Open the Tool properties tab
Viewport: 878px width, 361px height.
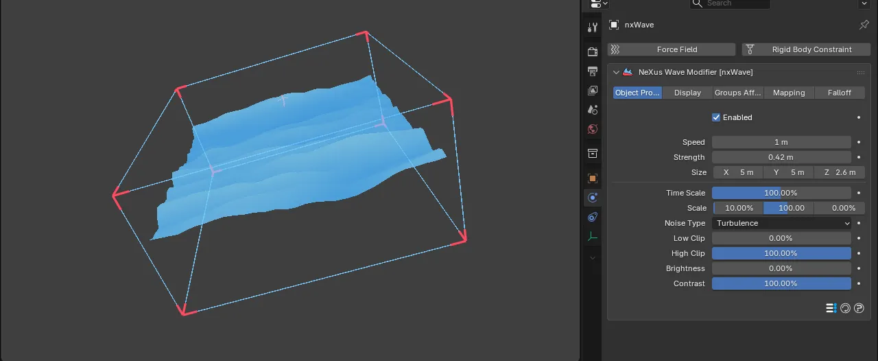pos(593,28)
